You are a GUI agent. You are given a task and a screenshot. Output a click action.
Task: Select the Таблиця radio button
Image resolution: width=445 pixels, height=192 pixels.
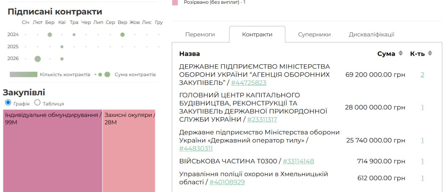pos(38,103)
